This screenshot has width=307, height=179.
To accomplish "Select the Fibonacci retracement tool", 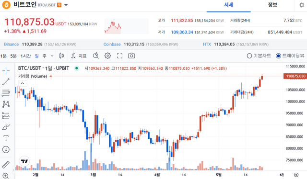I will [x=6, y=93].
